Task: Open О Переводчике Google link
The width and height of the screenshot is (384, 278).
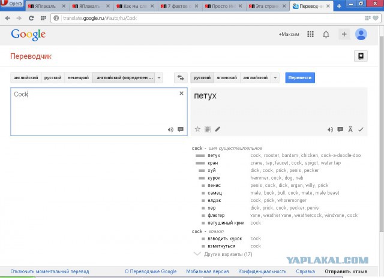Action: tap(151, 271)
